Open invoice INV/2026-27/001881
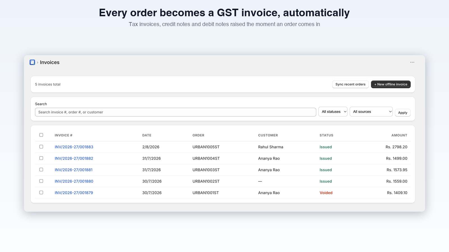The image size is (449, 252). click(74, 170)
